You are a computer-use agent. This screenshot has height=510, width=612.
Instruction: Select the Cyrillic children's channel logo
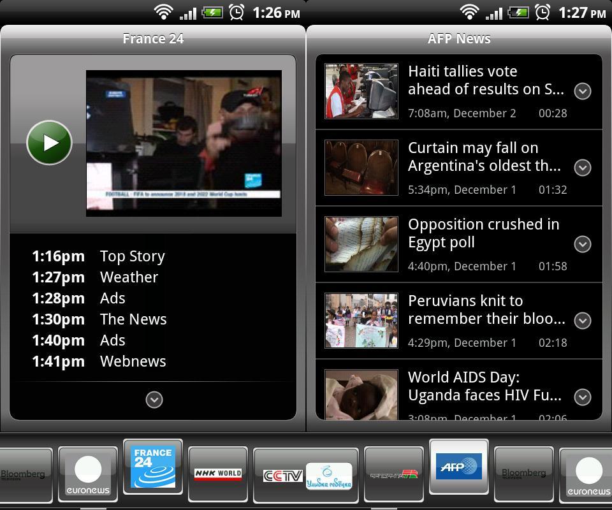click(x=329, y=476)
